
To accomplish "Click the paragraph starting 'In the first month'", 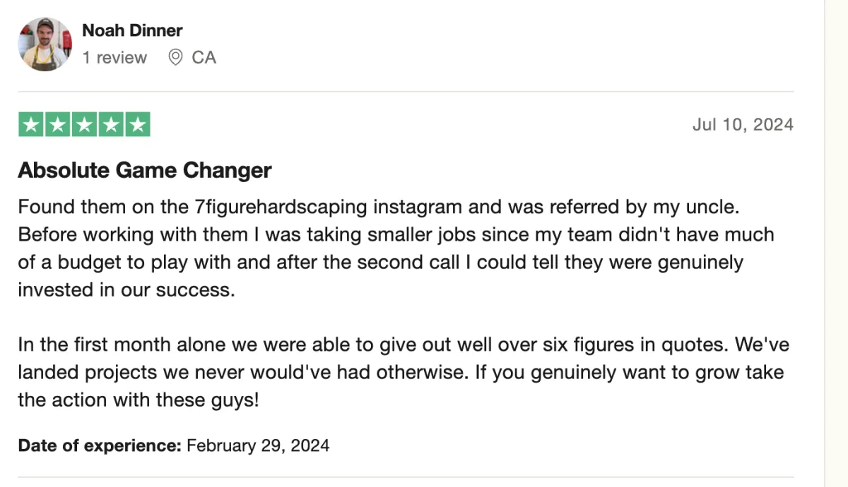I will (404, 373).
